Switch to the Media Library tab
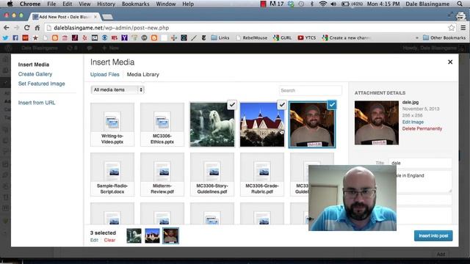Screen dimensions: 470x264 click(143, 75)
